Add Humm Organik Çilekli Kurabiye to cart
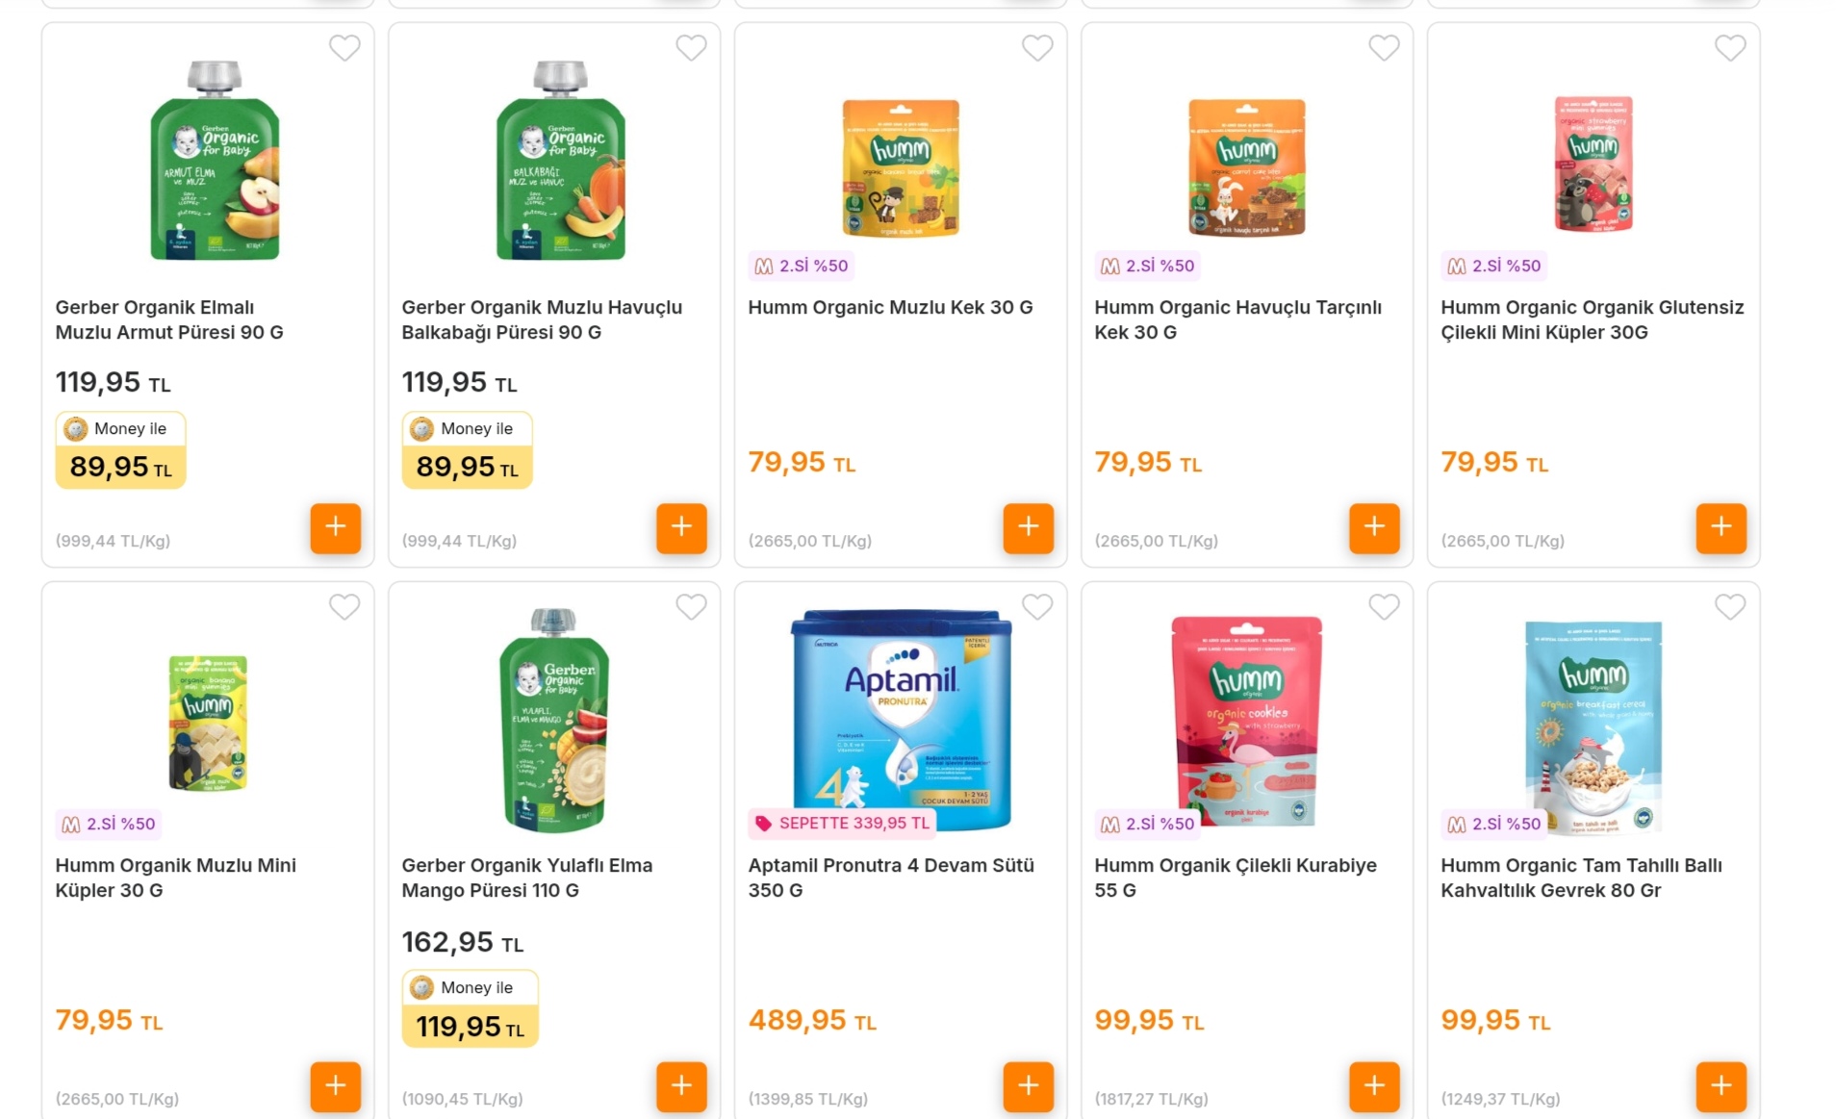The height and width of the screenshot is (1119, 1836). click(1374, 1085)
